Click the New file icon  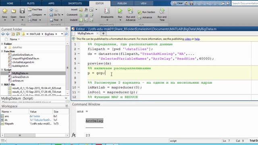(x=5, y=11)
